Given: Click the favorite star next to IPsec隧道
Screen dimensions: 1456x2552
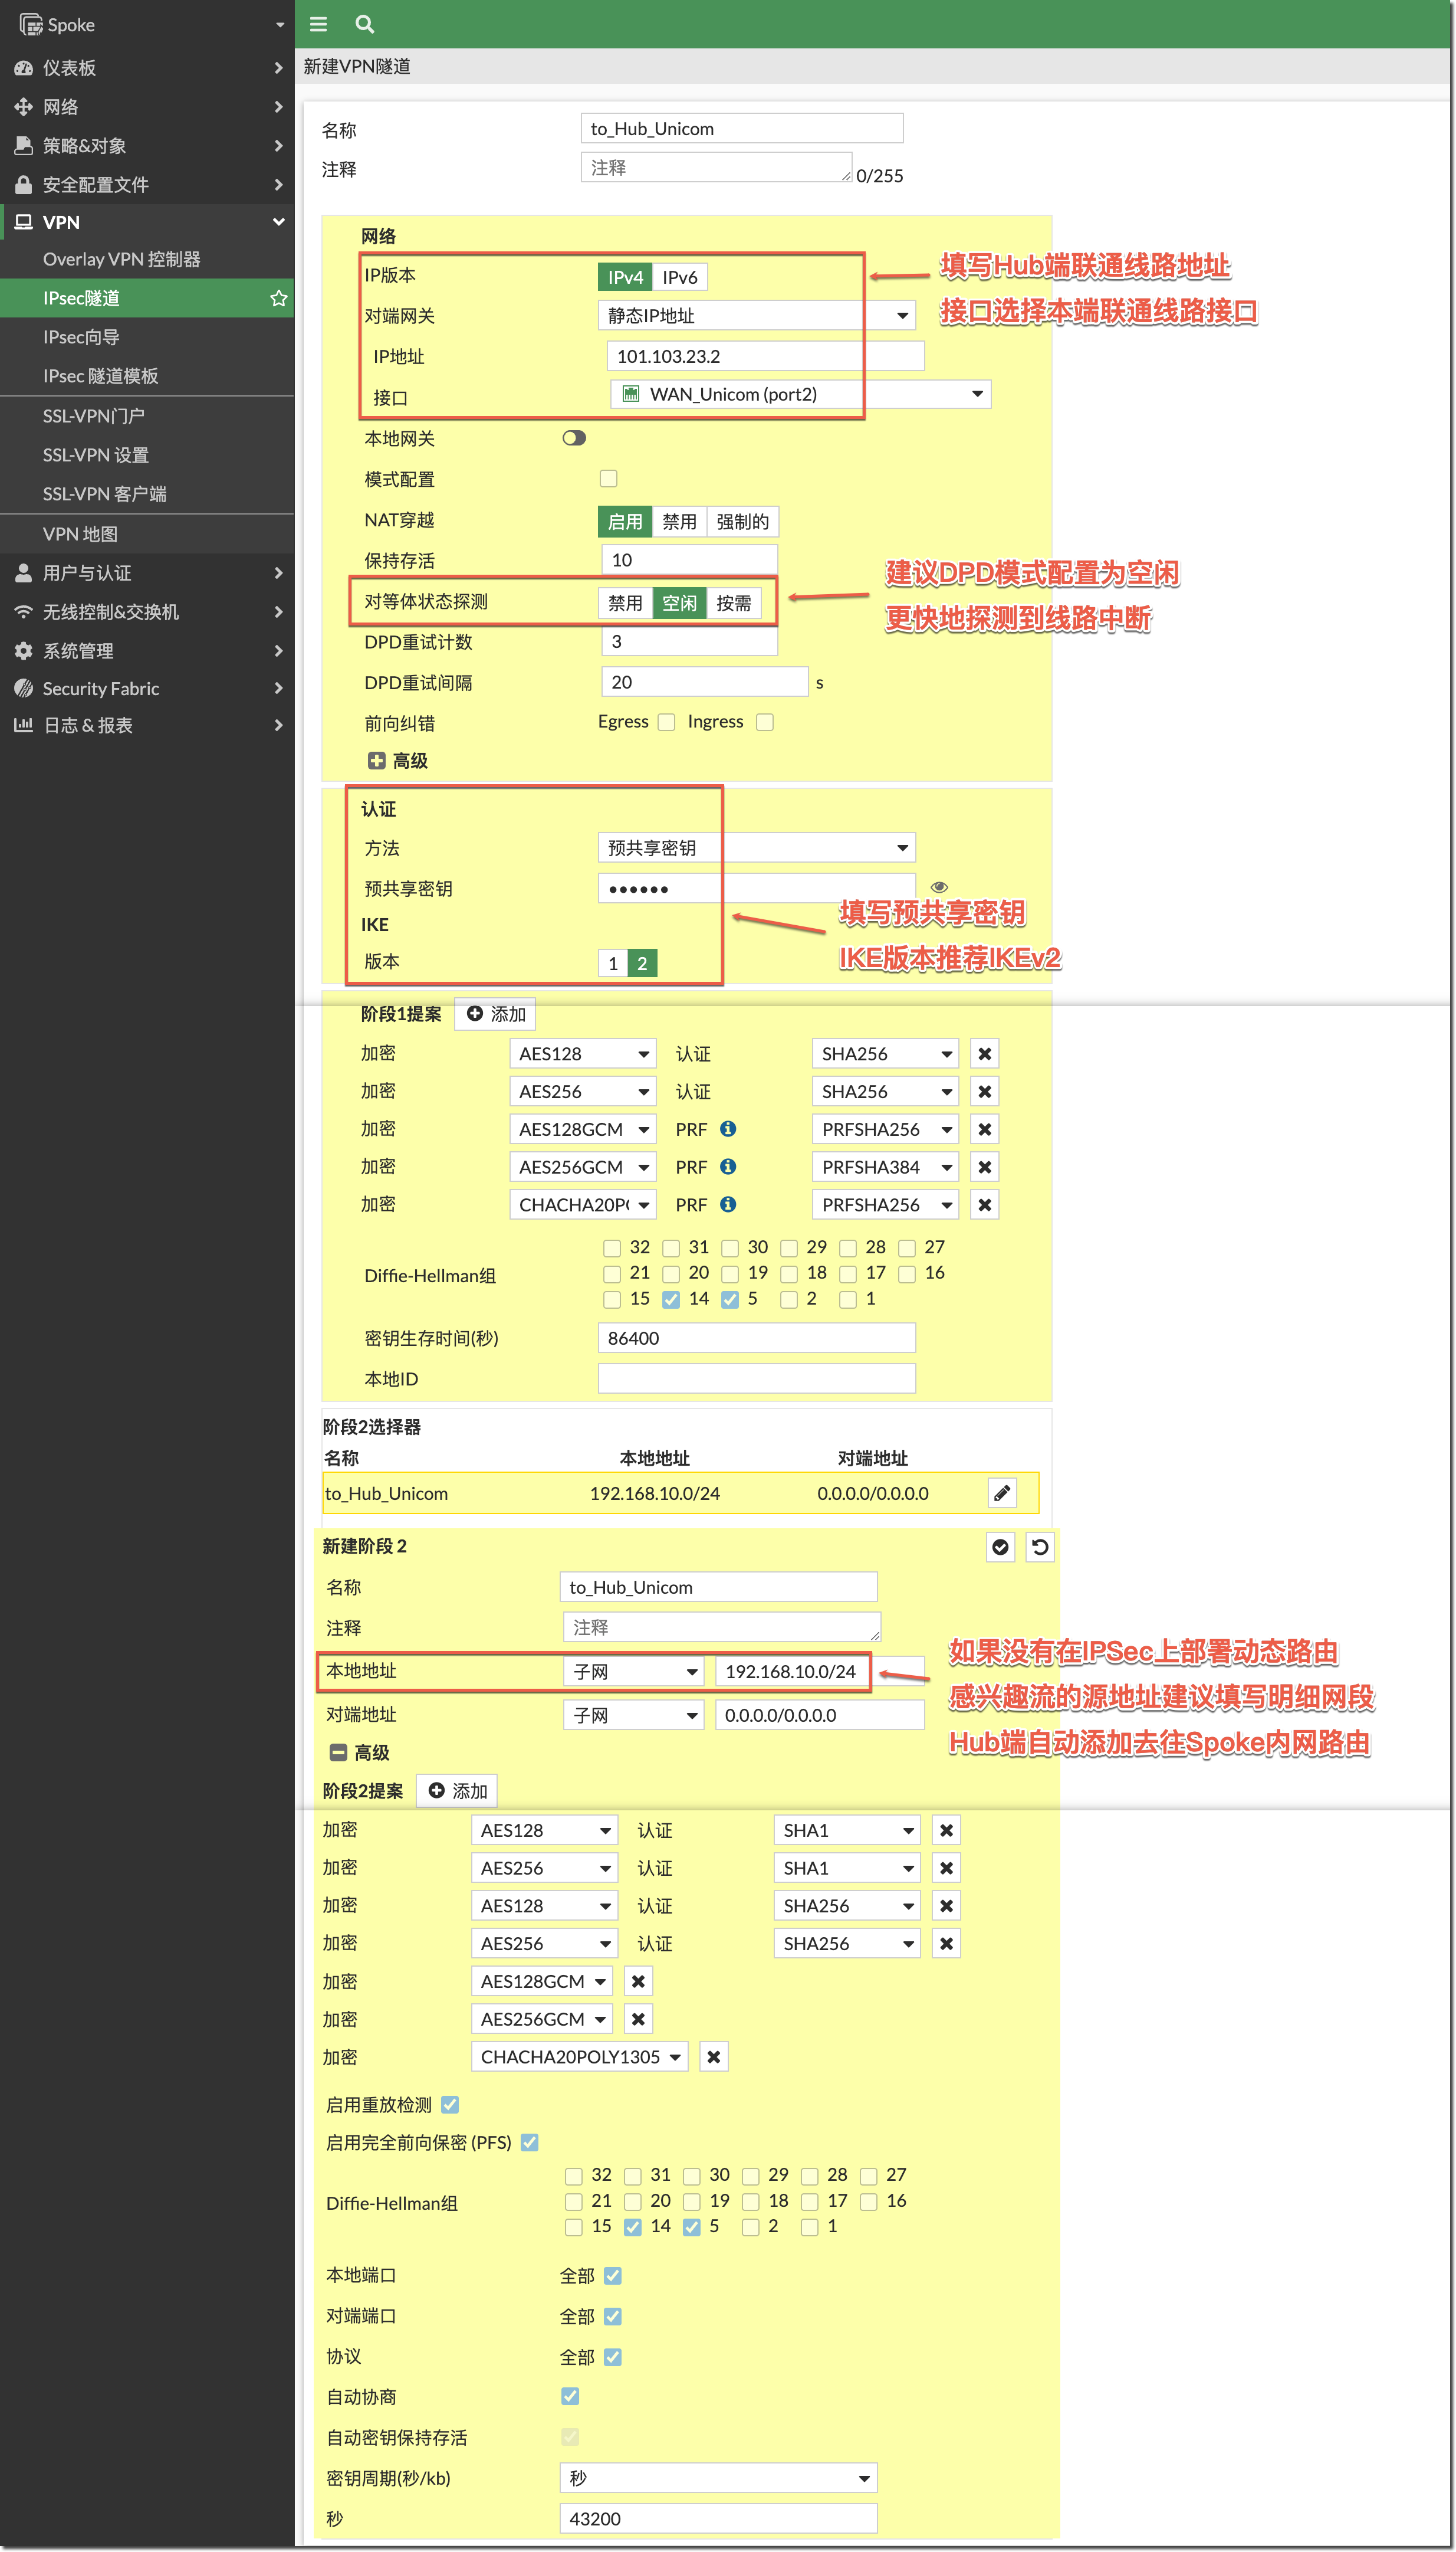Looking at the screenshot, I should [x=278, y=298].
